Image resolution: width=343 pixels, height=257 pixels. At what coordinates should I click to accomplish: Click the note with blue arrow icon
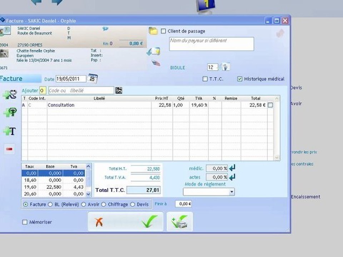tap(154, 51)
